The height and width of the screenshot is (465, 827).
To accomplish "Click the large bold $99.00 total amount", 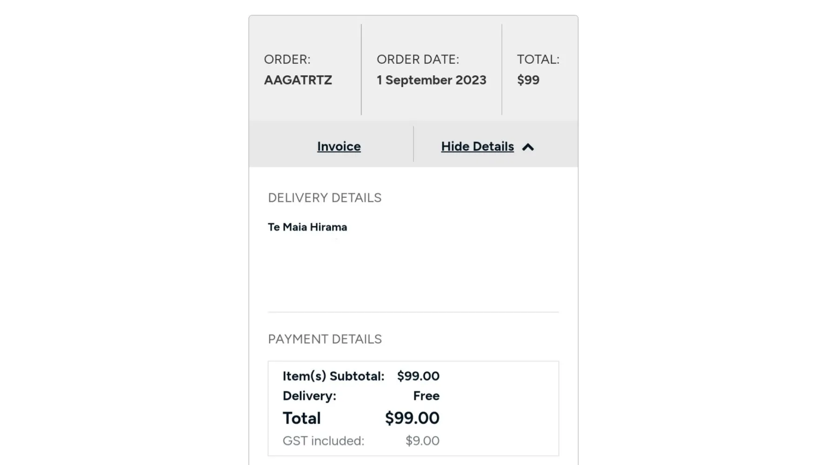I will [412, 418].
